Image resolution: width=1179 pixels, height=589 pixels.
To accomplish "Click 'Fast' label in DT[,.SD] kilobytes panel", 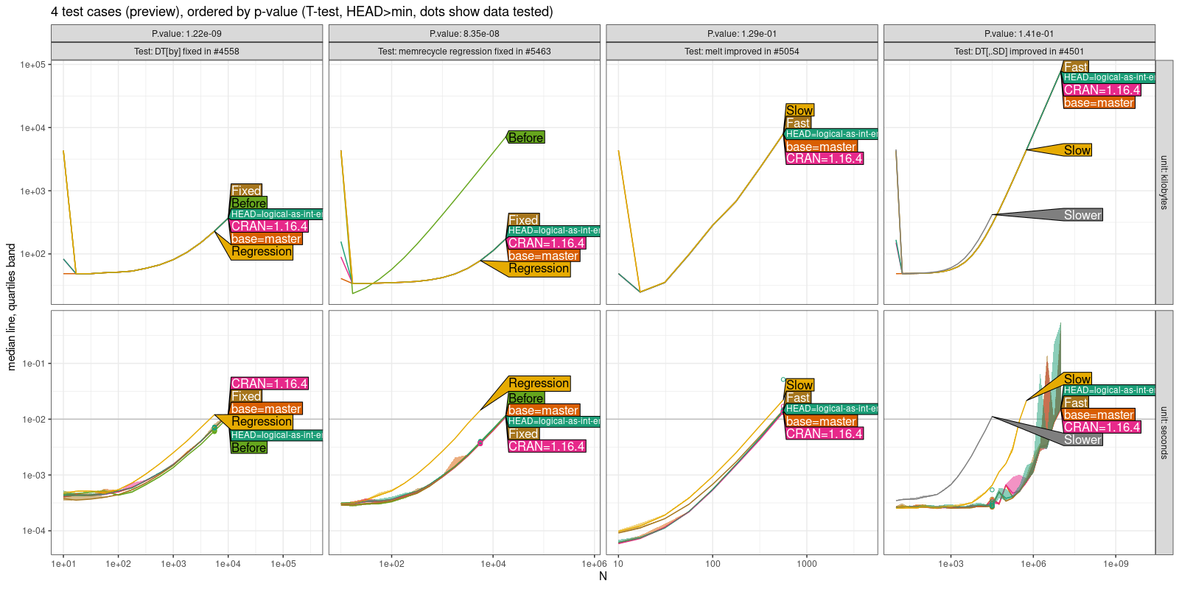I will pos(1076,67).
